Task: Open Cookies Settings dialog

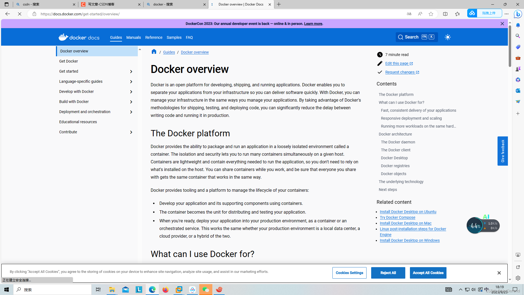Action: click(349, 273)
